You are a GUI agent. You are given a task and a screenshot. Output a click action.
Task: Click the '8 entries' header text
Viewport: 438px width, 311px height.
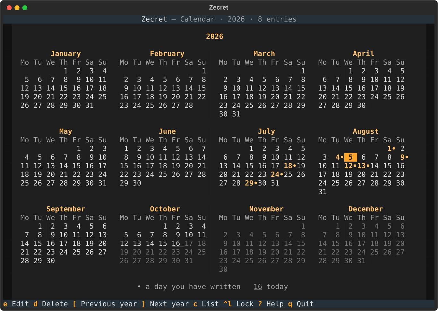click(x=277, y=19)
